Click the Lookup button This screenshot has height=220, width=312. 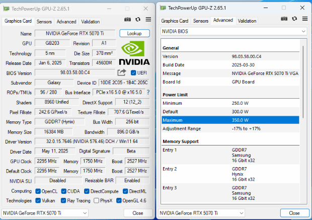(134, 33)
